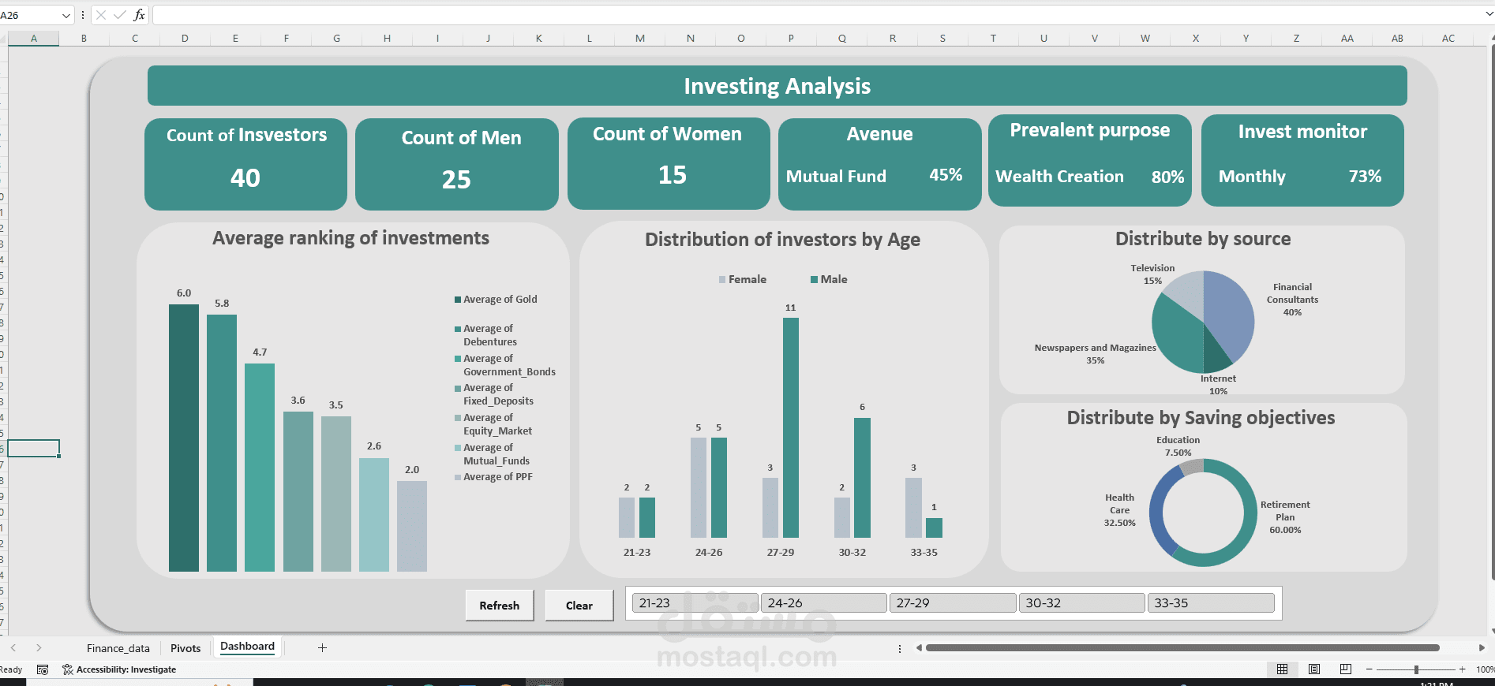Click the Refresh button
Image resolution: width=1495 pixels, height=686 pixels.
pyautogui.click(x=500, y=606)
